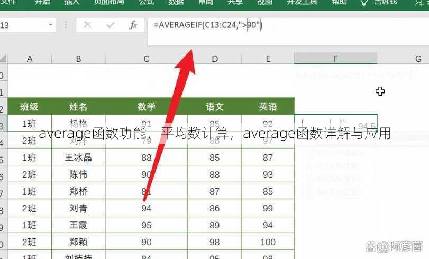The image size is (429, 259).
Task: Click the Tell Me lightbulb icon
Action: [363, 3]
